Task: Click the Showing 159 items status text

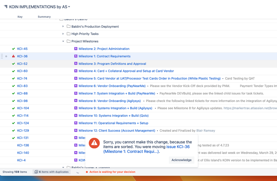Action: tap(15, 172)
